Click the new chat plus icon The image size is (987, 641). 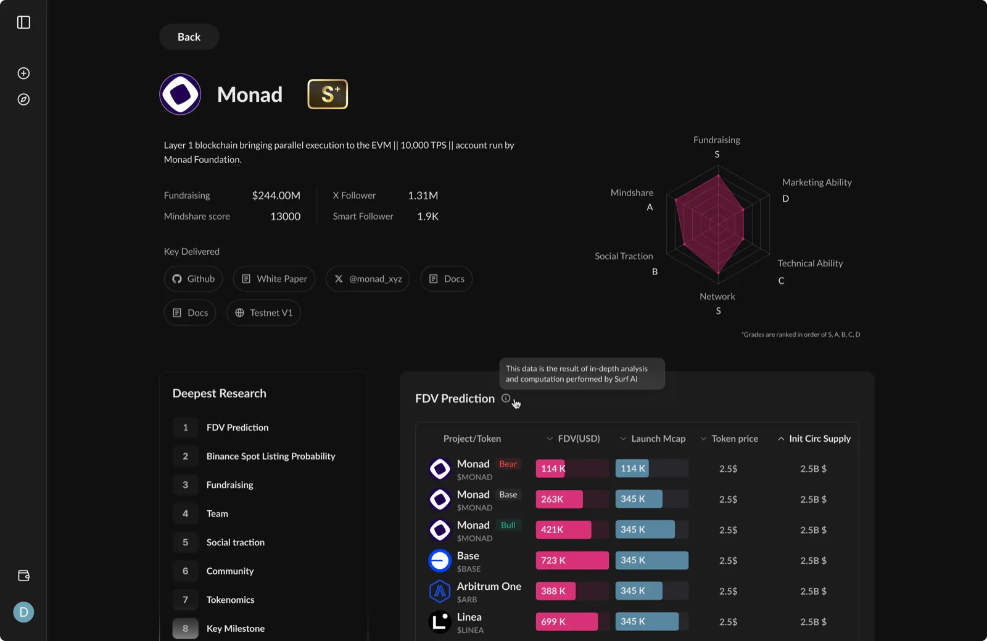click(x=23, y=73)
